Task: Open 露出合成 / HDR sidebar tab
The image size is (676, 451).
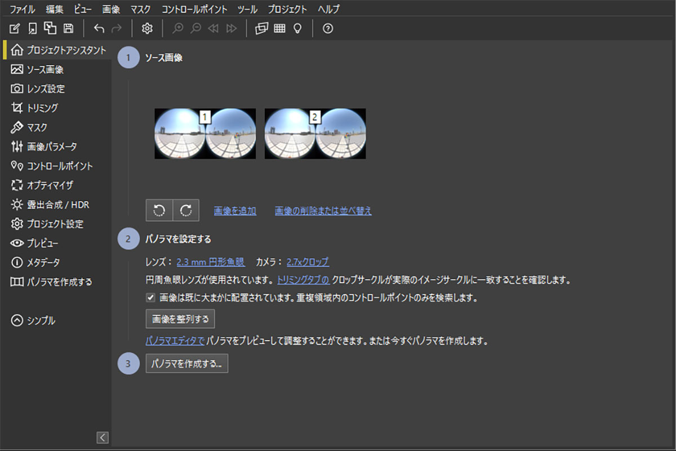Action: 57,204
